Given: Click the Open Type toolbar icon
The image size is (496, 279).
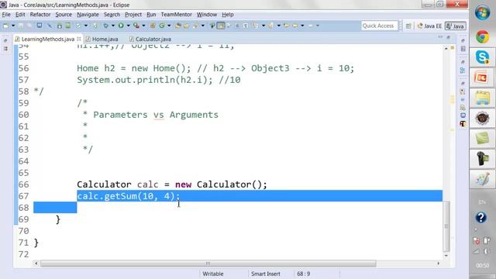Looking at the screenshot, I should point(178,26).
